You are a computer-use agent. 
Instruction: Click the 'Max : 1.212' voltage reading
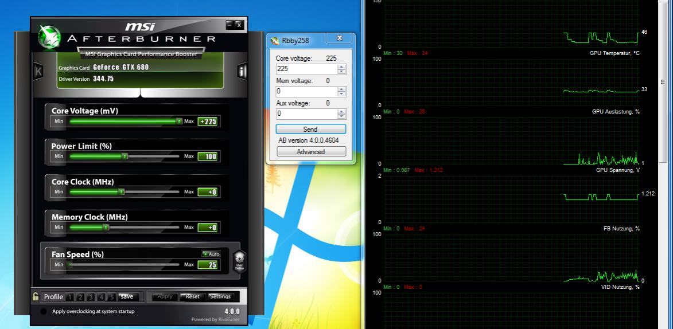point(429,170)
